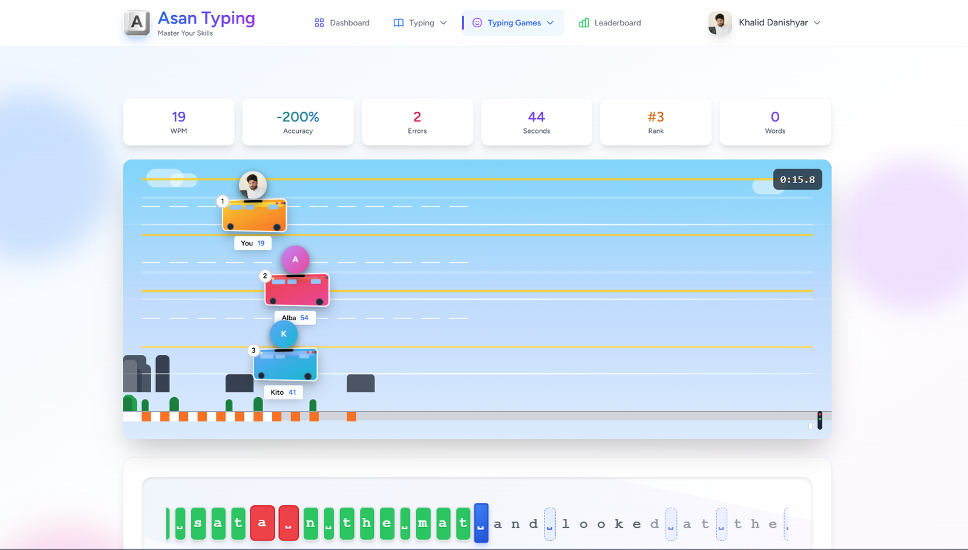This screenshot has width=968, height=550.
Task: Expand the Typing Games menu chevron
Action: pyautogui.click(x=550, y=23)
